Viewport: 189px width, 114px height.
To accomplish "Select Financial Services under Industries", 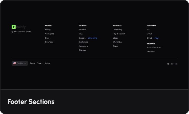I will point(153,48).
